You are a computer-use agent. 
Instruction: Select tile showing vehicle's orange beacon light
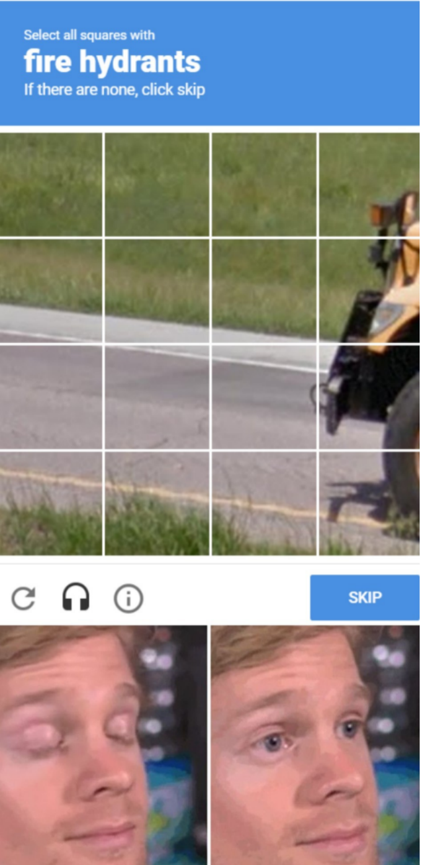click(369, 184)
